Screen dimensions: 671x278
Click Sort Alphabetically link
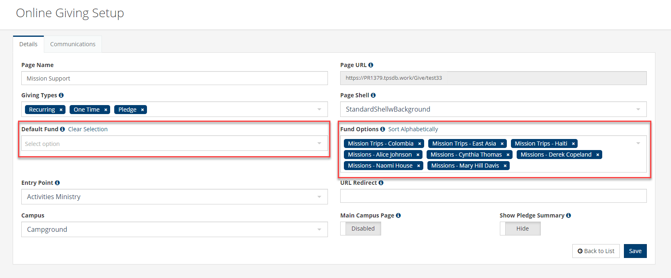[x=413, y=129]
